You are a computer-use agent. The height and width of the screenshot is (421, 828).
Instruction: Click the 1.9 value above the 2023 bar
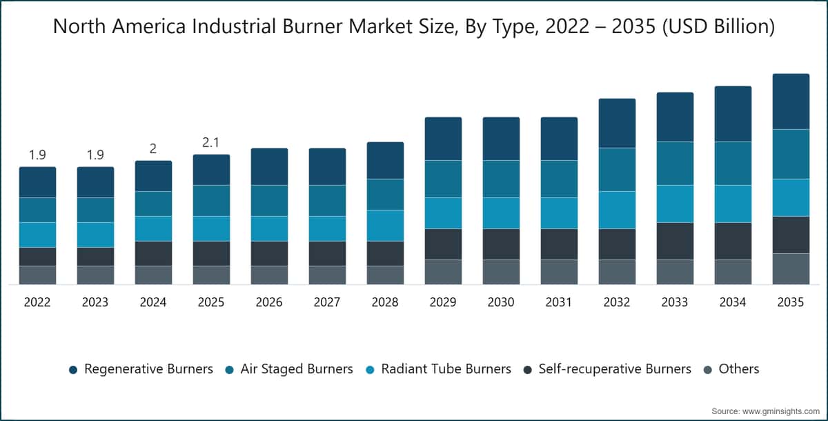coord(95,155)
